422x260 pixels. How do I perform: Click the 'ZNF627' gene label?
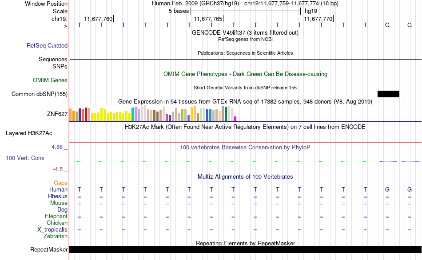[57, 114]
